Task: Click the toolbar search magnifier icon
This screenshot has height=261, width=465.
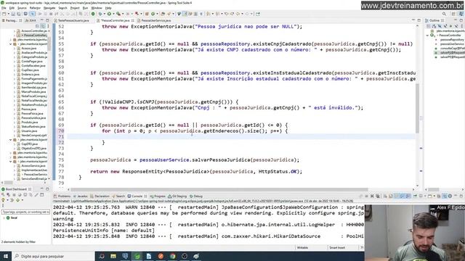Action: (444, 14)
